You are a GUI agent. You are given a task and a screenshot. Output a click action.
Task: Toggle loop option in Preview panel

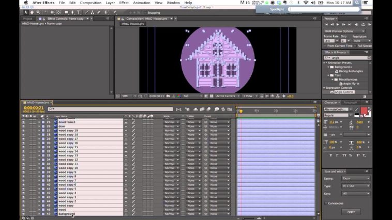pos(362,24)
